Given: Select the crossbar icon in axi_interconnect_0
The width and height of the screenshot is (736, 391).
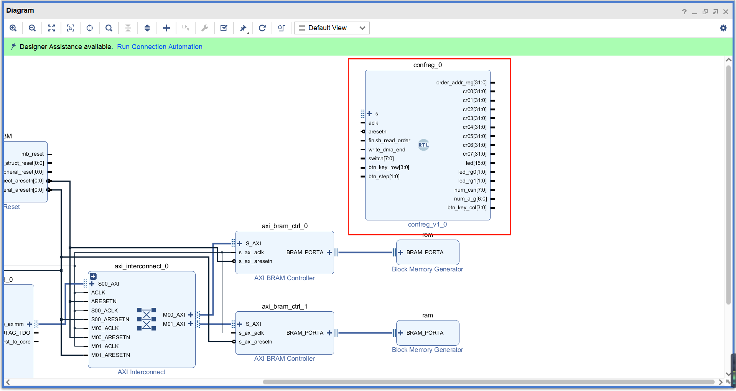Looking at the screenshot, I should [x=147, y=319].
